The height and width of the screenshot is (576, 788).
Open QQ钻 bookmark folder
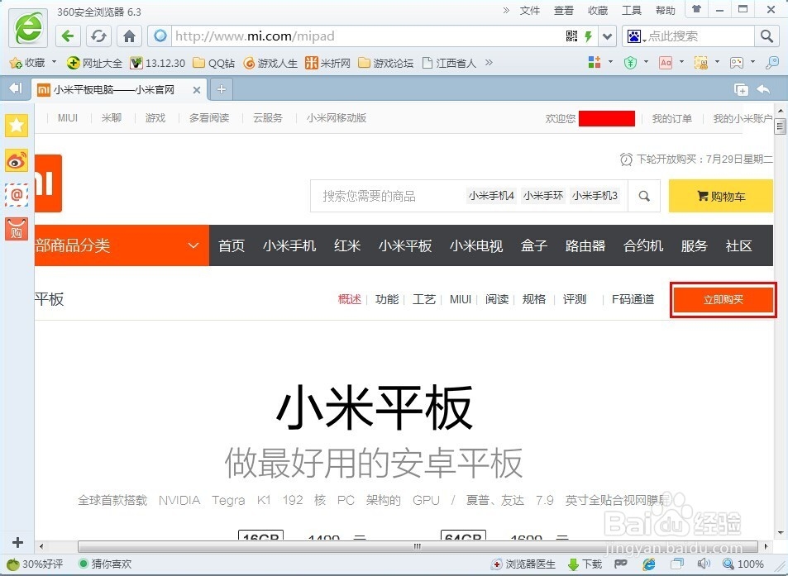[213, 63]
